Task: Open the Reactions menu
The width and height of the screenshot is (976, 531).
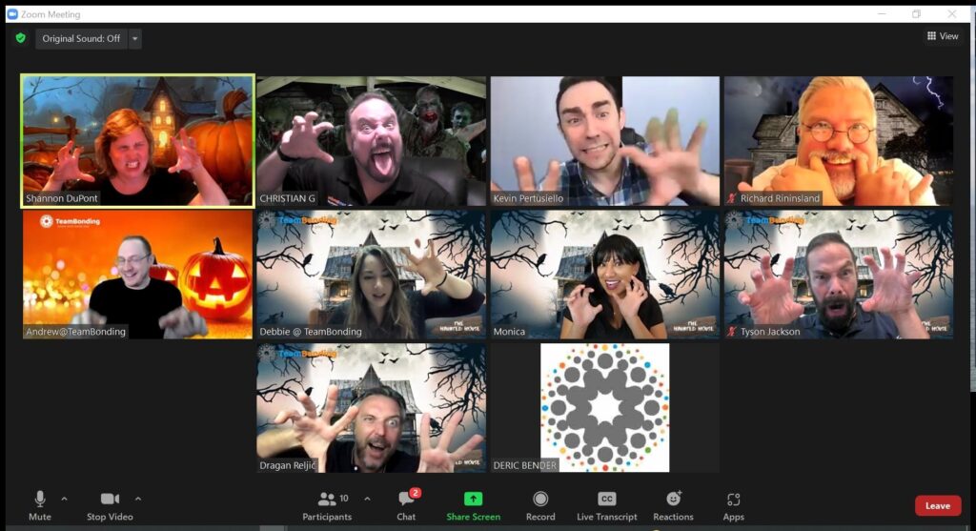Action: click(x=673, y=504)
